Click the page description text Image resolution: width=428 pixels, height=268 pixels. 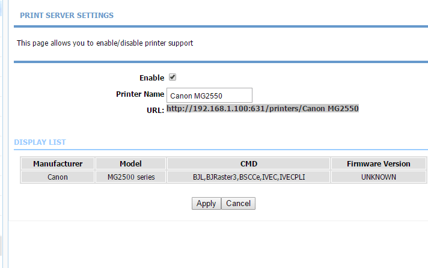[105, 43]
